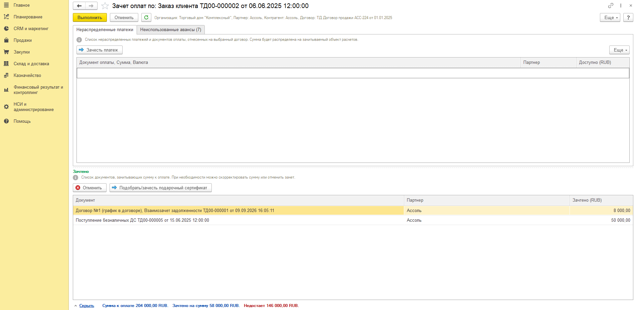This screenshot has height=310, width=639.
Task: Expand the top Еще dropdown menu
Action: pos(610,17)
